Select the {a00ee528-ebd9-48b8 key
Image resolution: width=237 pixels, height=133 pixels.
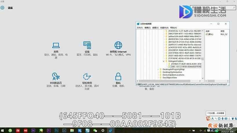(185, 36)
